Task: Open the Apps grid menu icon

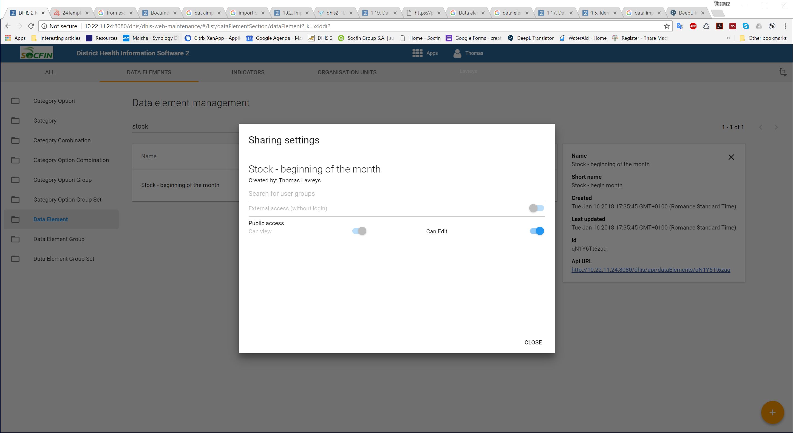Action: click(x=417, y=53)
